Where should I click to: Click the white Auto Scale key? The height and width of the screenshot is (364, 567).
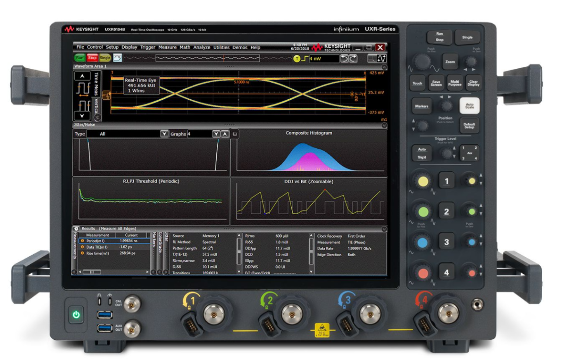pos(469,106)
